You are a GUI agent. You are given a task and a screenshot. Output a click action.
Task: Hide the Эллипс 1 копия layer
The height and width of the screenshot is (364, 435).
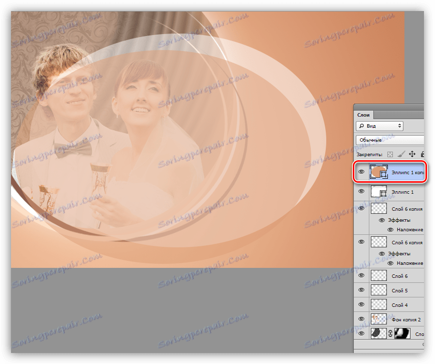tap(361, 172)
